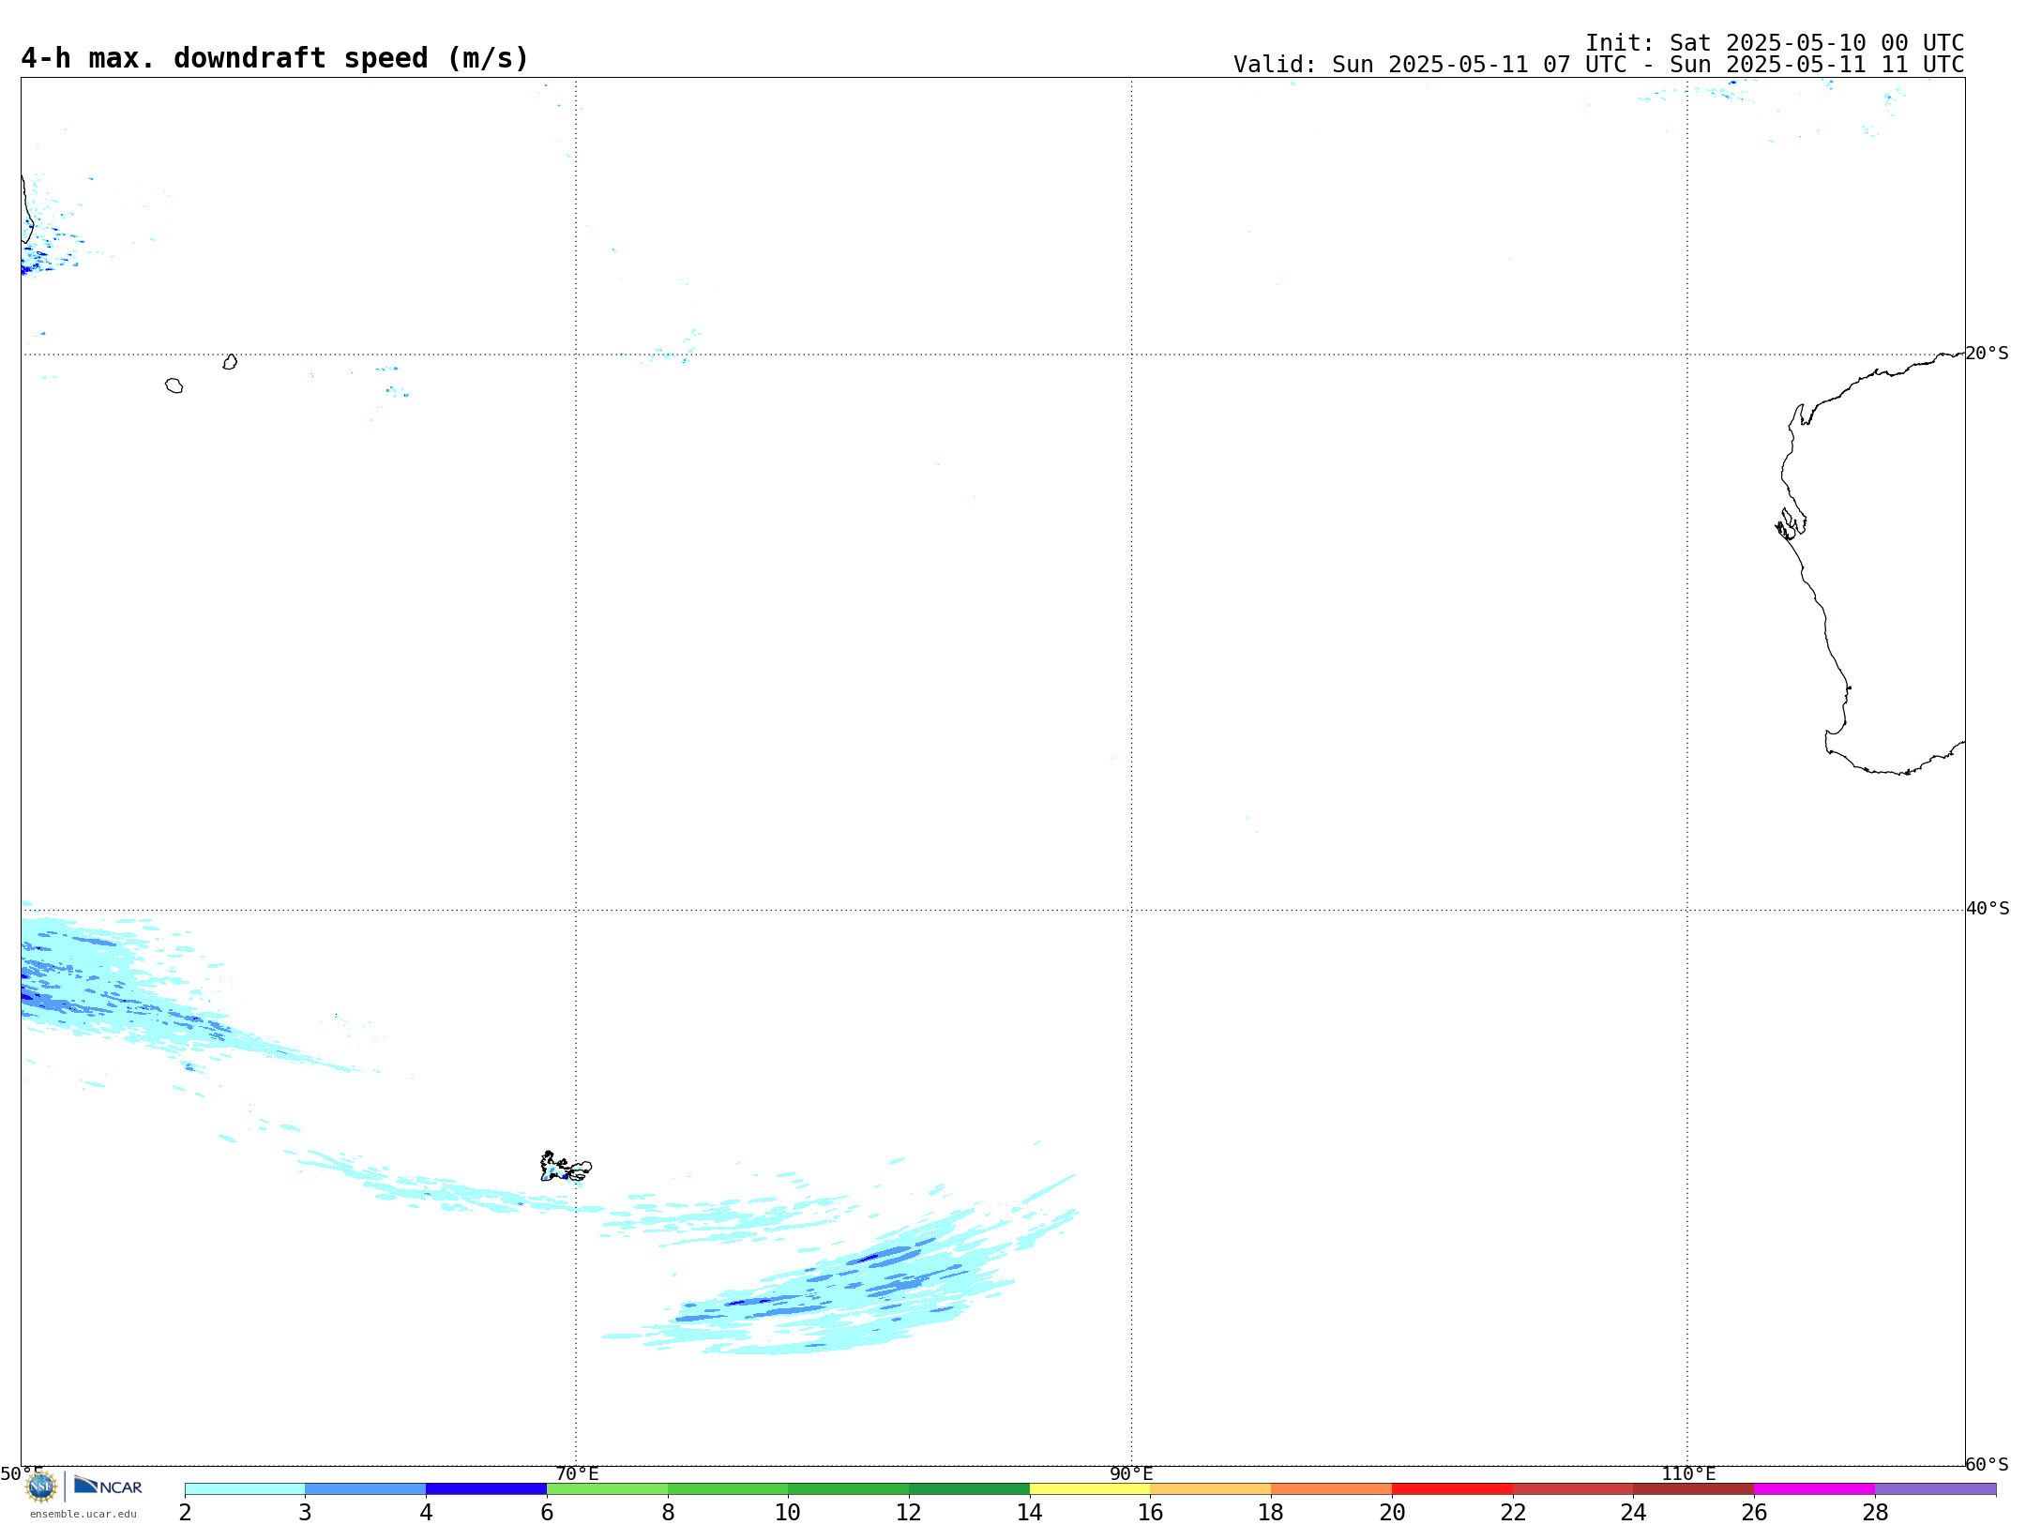Click the colorbar tick label 28

coord(1875,1512)
